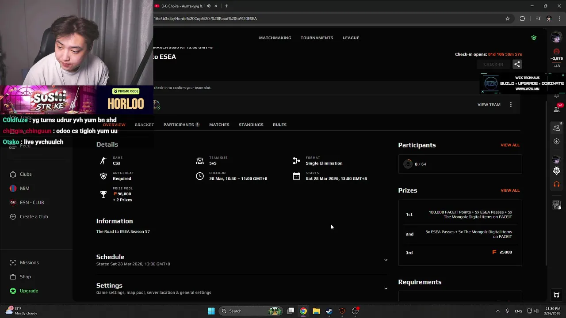Click the share tournament icon
566x318 pixels.
point(517,64)
